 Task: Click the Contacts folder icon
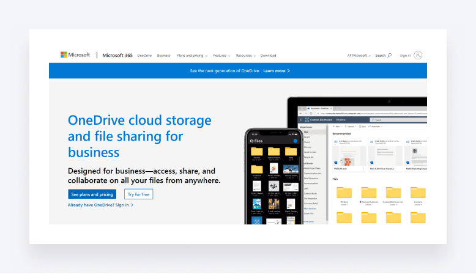[x=418, y=193]
